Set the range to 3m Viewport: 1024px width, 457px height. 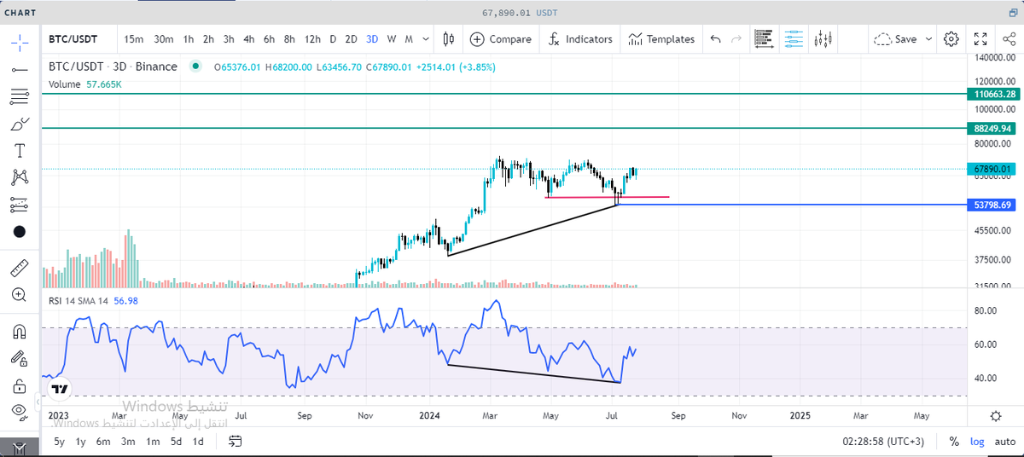click(x=127, y=442)
